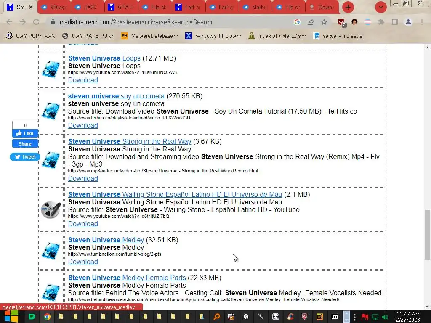Switch to the first FarFar tab
431x323 pixels.
pyautogui.click(x=188, y=8)
